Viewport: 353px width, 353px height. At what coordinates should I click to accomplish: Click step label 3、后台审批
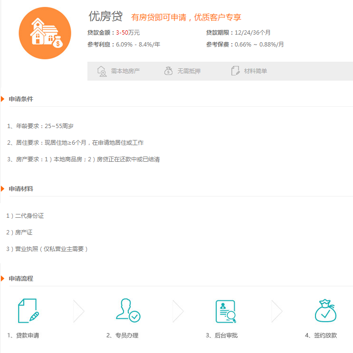tap(222, 335)
